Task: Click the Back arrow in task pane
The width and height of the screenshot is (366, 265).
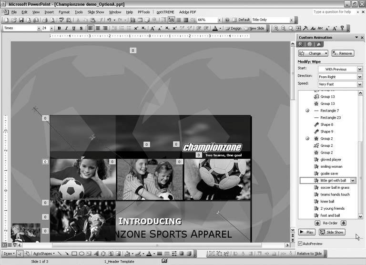Action: tap(301, 44)
